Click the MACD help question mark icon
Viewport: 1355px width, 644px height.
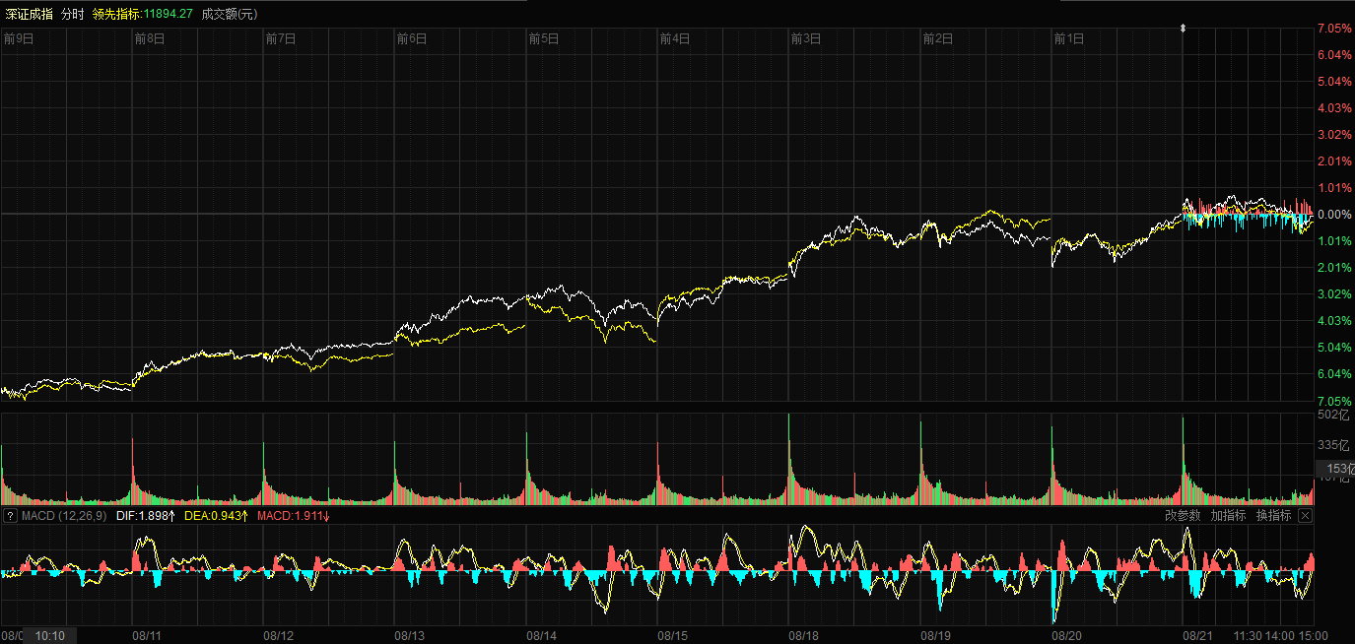pos(10,516)
